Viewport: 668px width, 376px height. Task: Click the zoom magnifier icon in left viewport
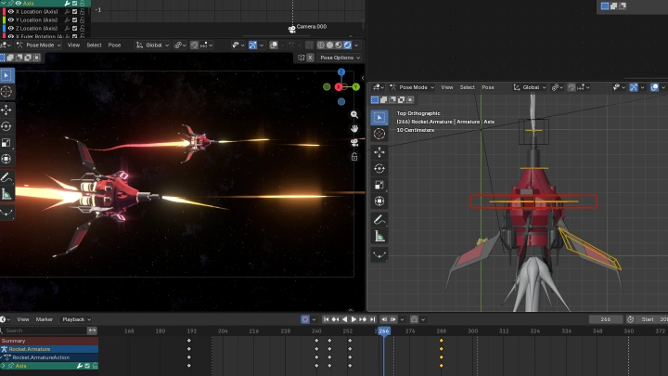click(x=354, y=115)
